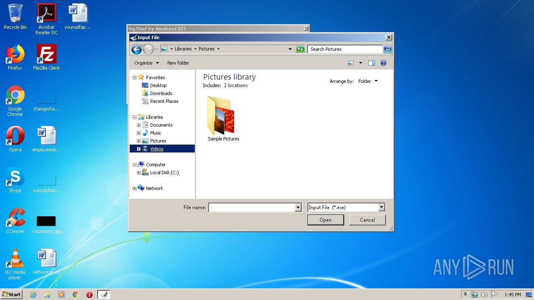Expand the Network node
This screenshot has width=534, height=300.
[134, 188]
